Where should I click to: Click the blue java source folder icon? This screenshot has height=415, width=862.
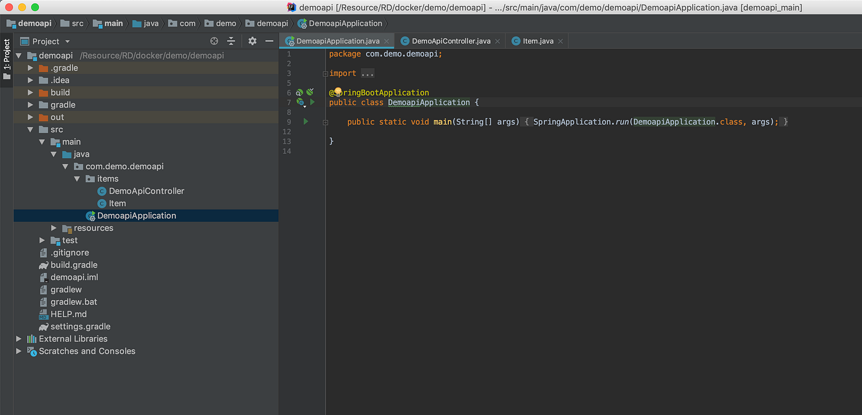pyautogui.click(x=66, y=154)
